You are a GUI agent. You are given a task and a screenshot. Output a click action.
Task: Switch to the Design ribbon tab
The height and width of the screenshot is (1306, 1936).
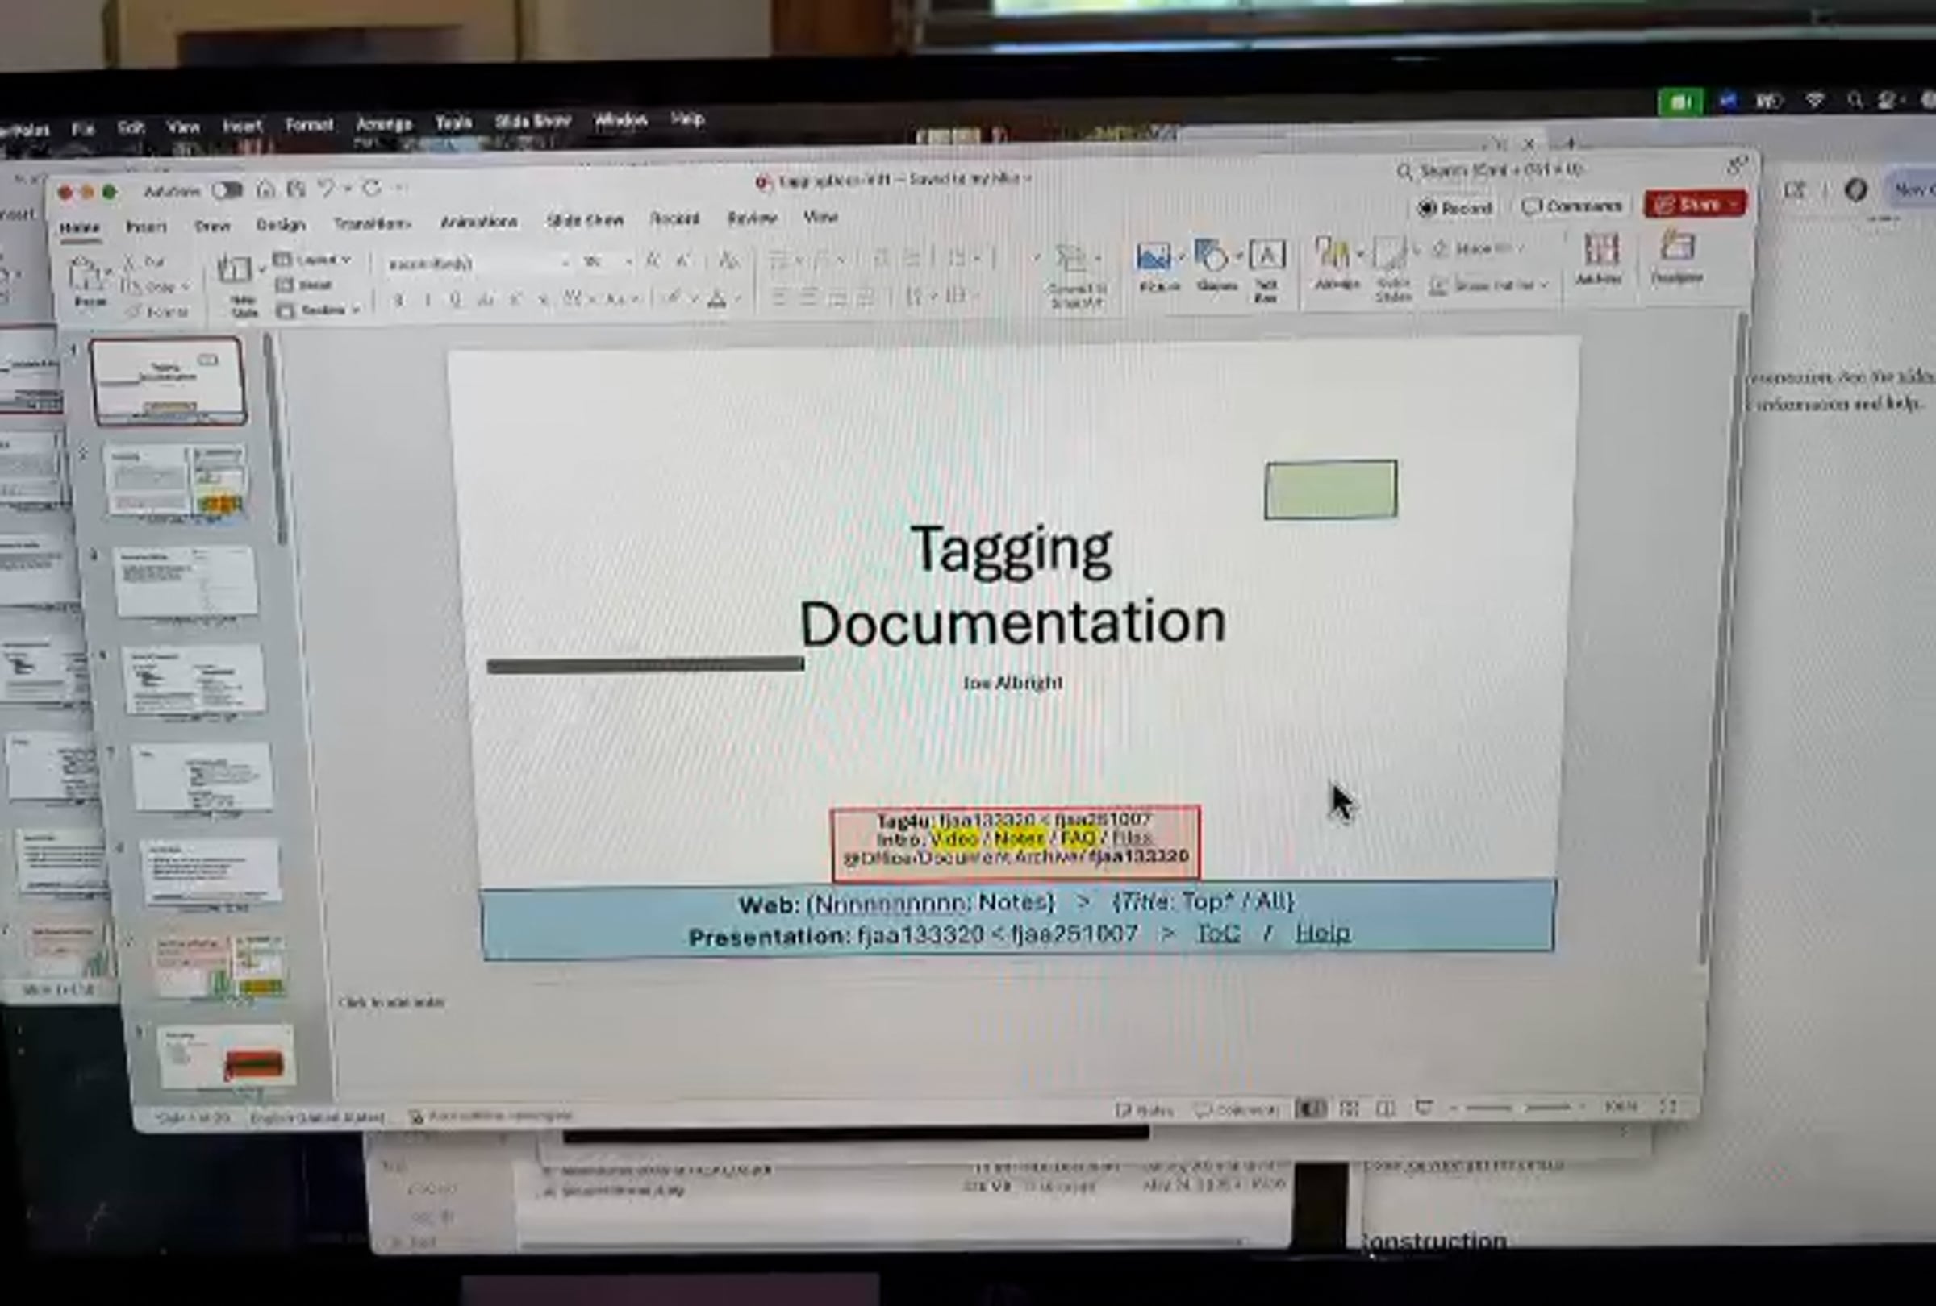click(280, 225)
